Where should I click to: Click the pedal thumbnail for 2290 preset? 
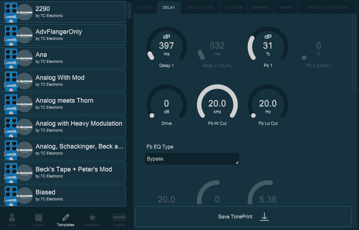(11, 12)
